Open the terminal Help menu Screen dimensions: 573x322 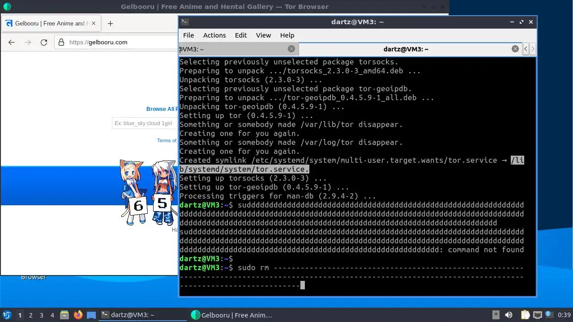287,35
